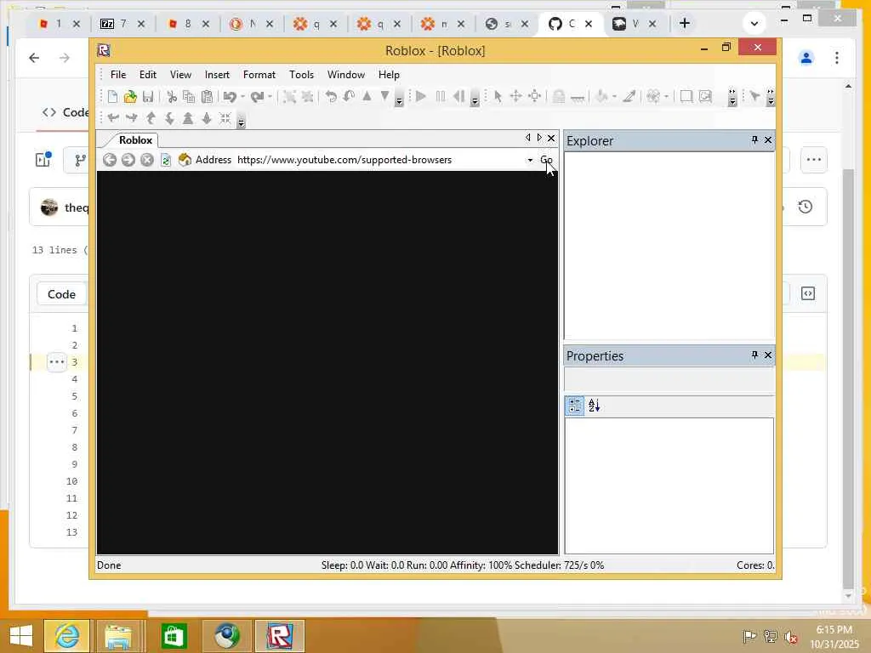
Task: Click the Paste clipboard icon
Action: [x=207, y=97]
